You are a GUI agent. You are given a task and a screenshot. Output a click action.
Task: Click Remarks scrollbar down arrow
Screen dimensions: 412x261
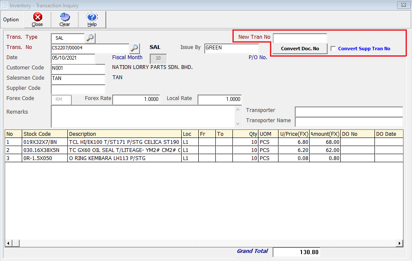pyautogui.click(x=238, y=124)
